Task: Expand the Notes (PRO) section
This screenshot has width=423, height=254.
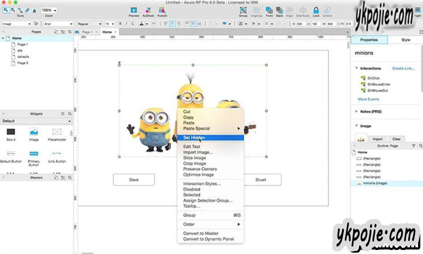Action: pos(356,111)
